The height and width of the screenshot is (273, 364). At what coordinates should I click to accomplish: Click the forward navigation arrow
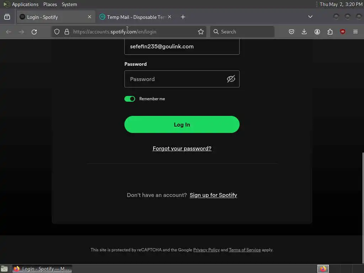21,32
